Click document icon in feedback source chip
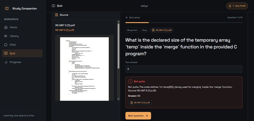This screenshot has height=121, width=254. tap(131, 103)
